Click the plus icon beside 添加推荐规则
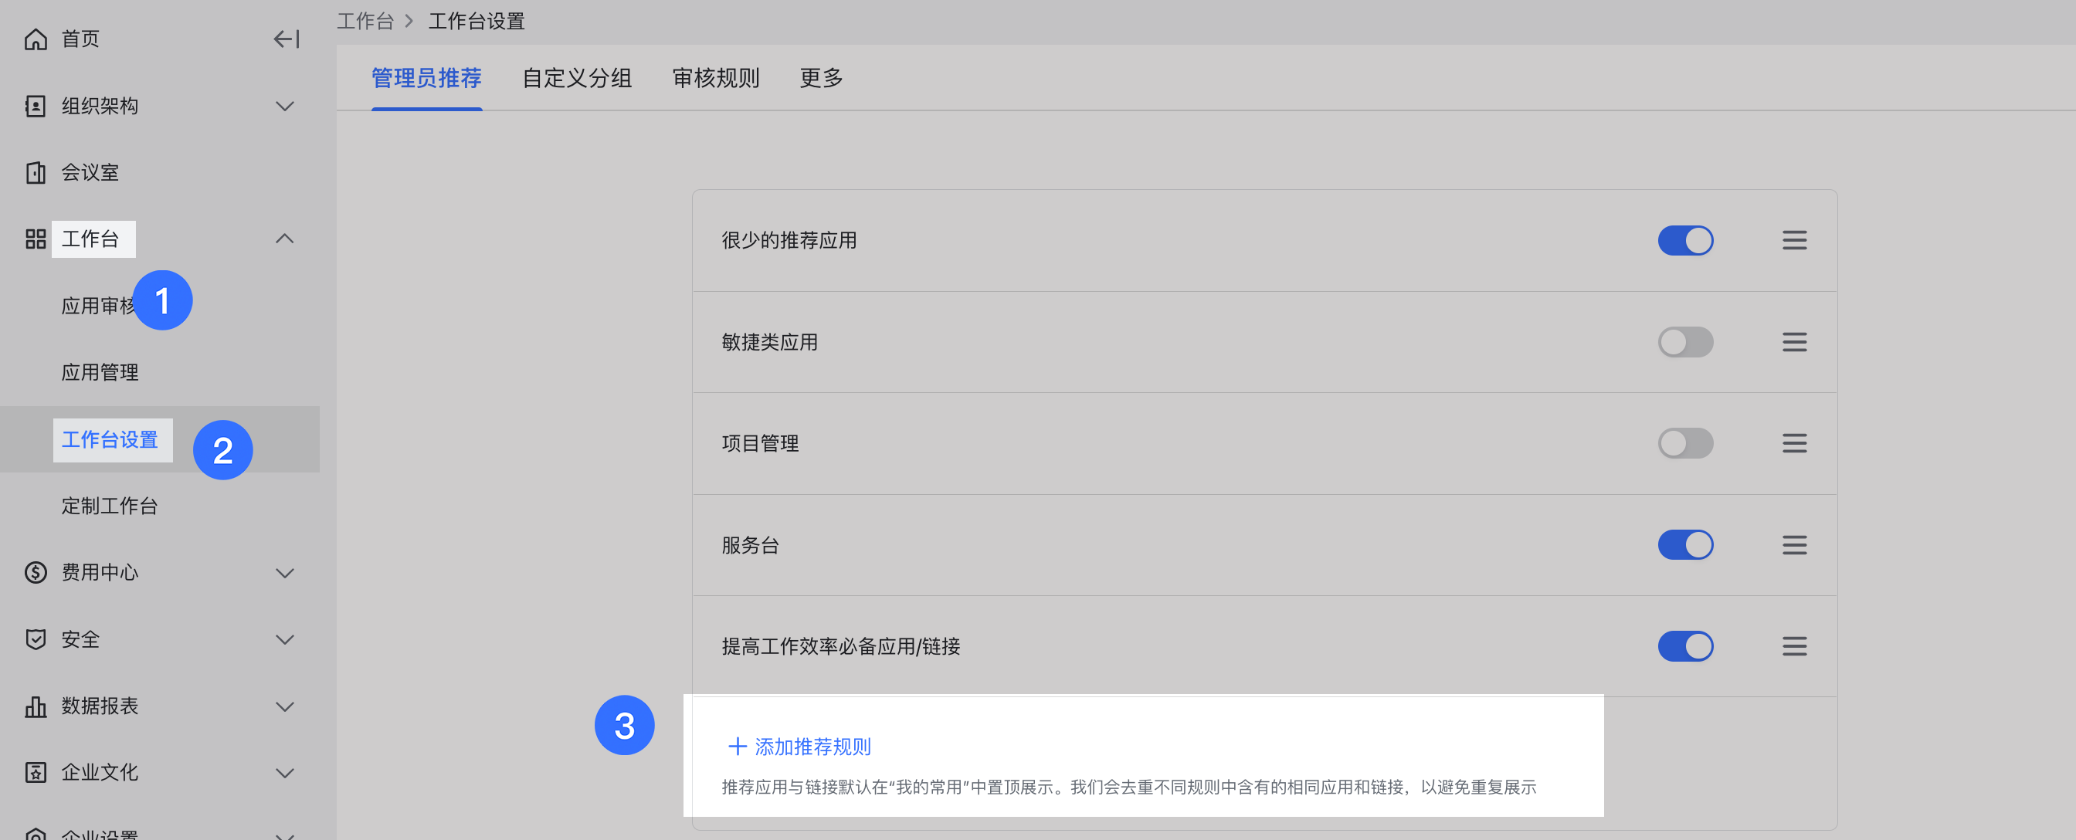This screenshot has height=840, width=2076. (737, 747)
